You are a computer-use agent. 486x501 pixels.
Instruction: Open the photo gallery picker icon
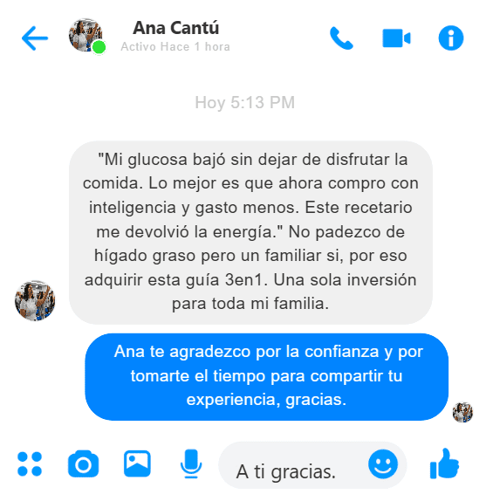(137, 463)
